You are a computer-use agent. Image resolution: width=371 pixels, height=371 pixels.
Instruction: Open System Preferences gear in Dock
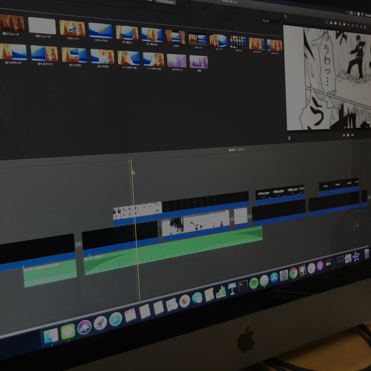(x=284, y=275)
